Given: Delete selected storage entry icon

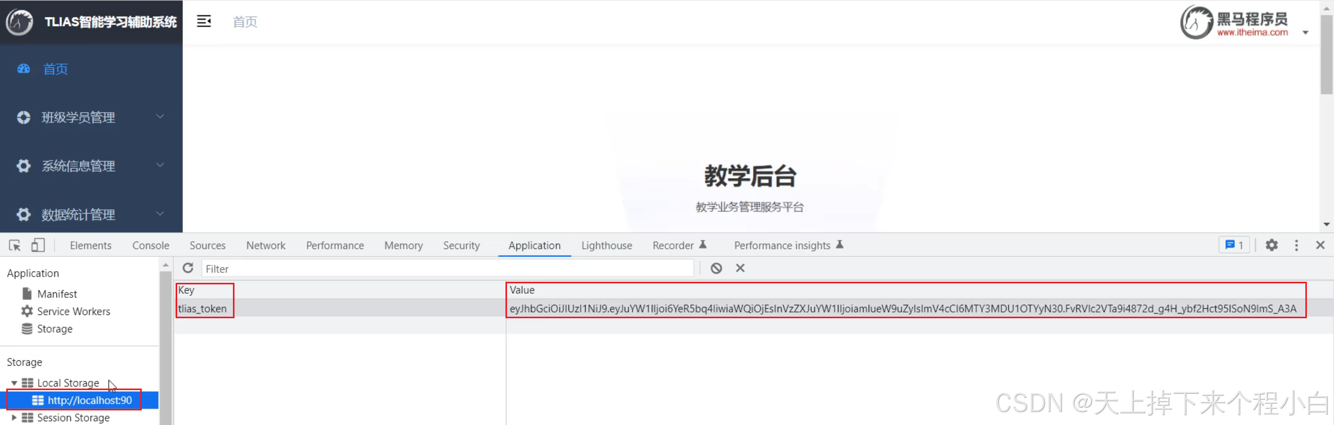Looking at the screenshot, I should point(740,268).
